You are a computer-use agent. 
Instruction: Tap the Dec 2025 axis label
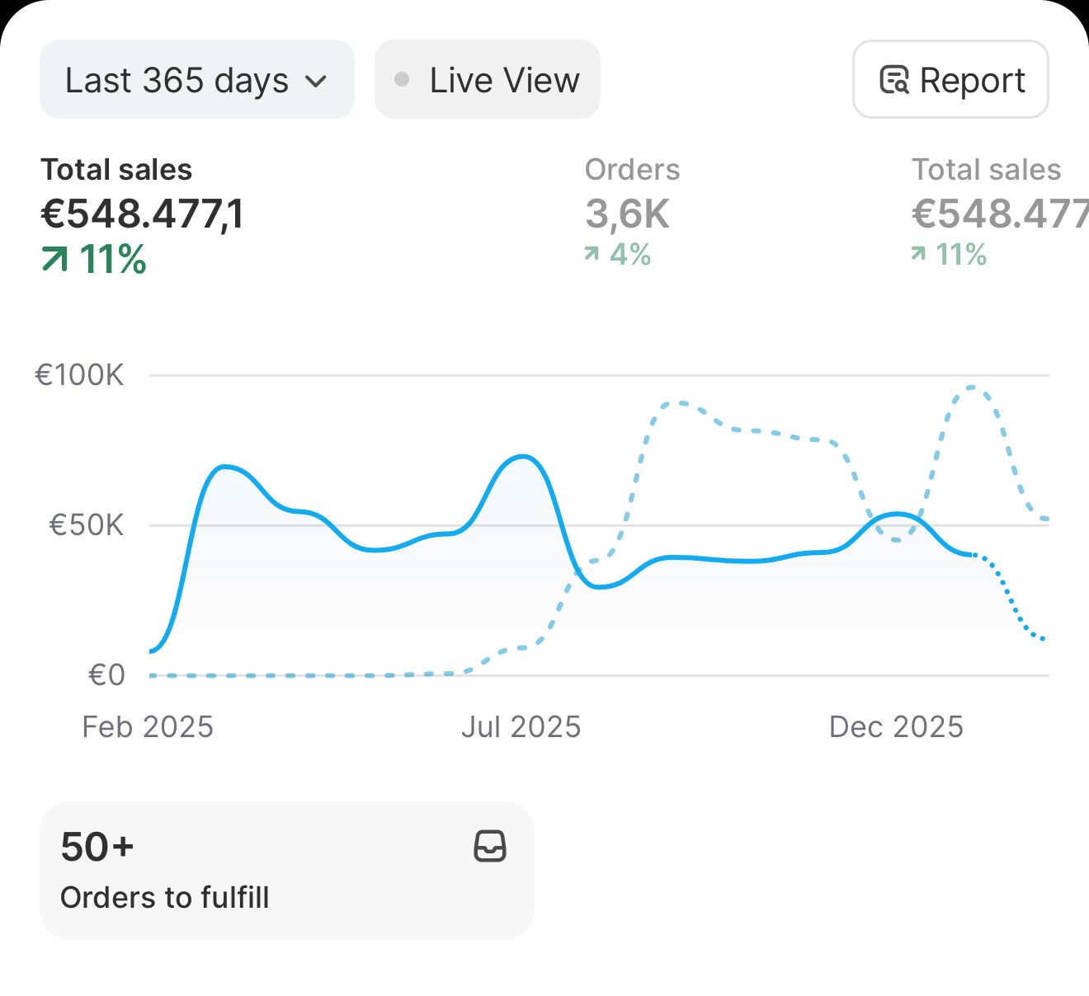896,727
